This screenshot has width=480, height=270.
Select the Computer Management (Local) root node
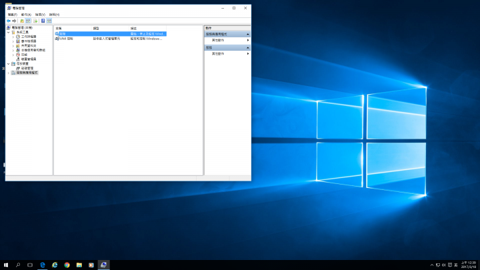tap(22, 27)
